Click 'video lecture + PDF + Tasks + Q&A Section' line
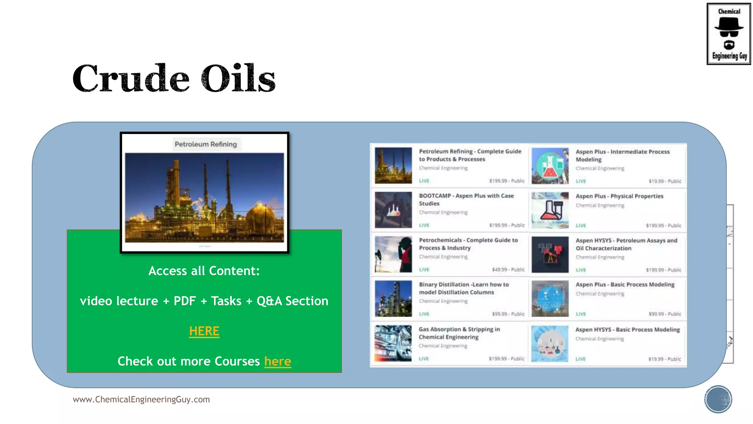This screenshot has height=424, width=753. tap(204, 301)
